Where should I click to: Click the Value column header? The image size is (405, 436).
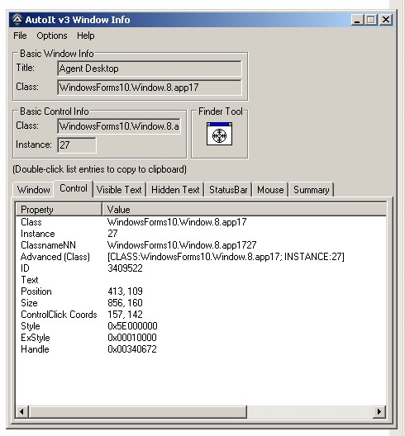pyautogui.click(x=244, y=210)
